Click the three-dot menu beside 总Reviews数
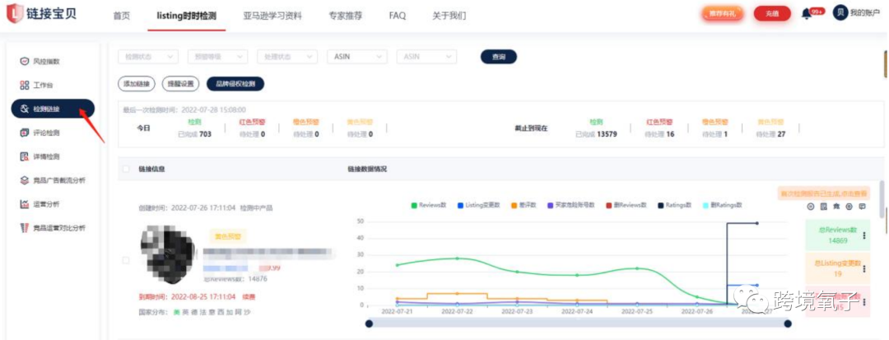Image resolution: width=889 pixels, height=340 pixels. tap(864, 235)
